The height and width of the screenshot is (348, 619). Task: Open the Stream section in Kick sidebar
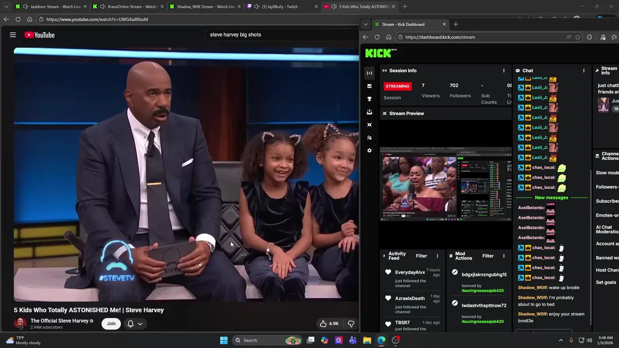(x=369, y=73)
